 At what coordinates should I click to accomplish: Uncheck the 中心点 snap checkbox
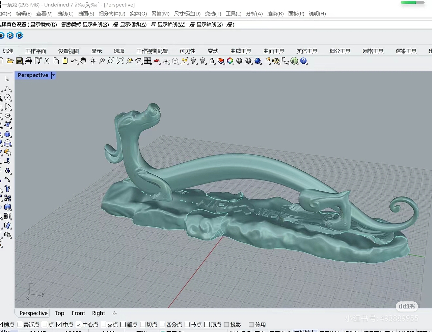coord(79,325)
